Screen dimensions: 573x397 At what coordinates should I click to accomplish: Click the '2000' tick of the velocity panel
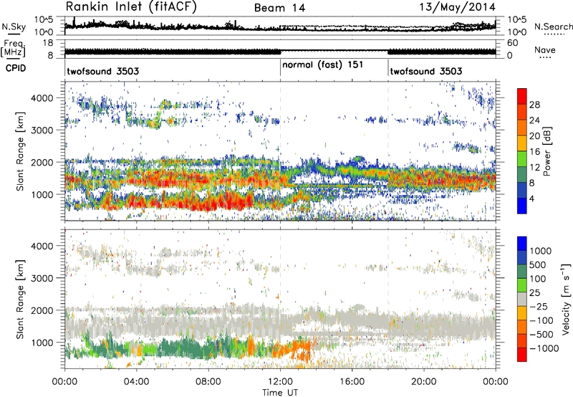click(42, 310)
